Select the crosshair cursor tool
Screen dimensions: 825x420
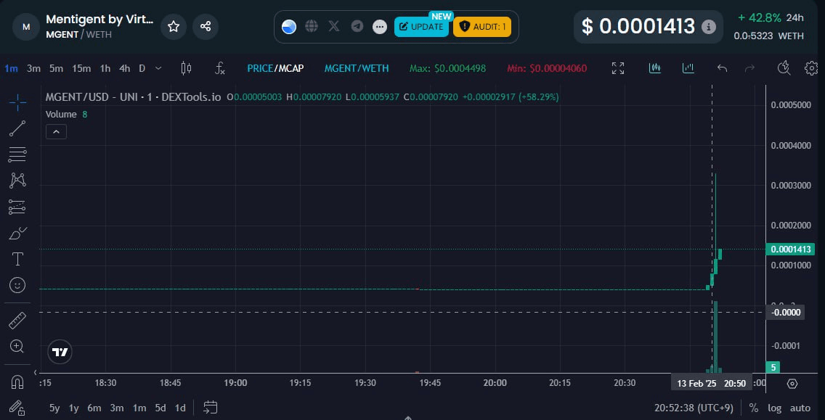pyautogui.click(x=17, y=103)
